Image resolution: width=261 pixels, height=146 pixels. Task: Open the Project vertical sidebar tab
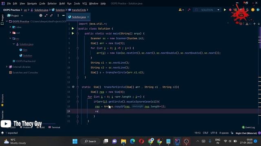2,19
